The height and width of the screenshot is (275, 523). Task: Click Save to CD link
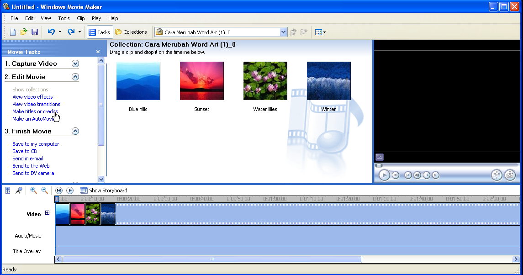pos(25,151)
